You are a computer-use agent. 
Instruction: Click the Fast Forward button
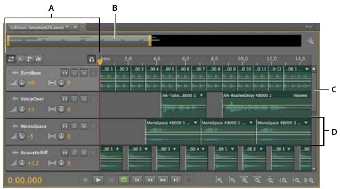[x=163, y=180]
